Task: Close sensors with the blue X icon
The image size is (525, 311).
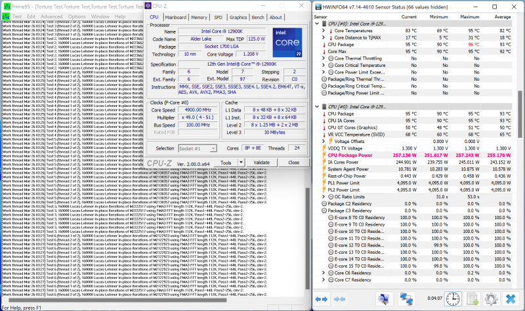Action: (511, 299)
